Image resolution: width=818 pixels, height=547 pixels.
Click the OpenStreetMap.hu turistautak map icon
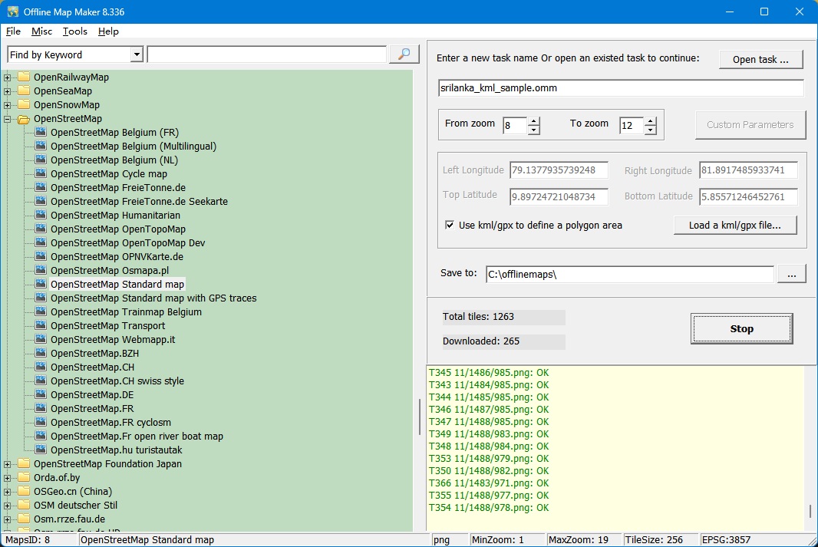click(x=41, y=450)
